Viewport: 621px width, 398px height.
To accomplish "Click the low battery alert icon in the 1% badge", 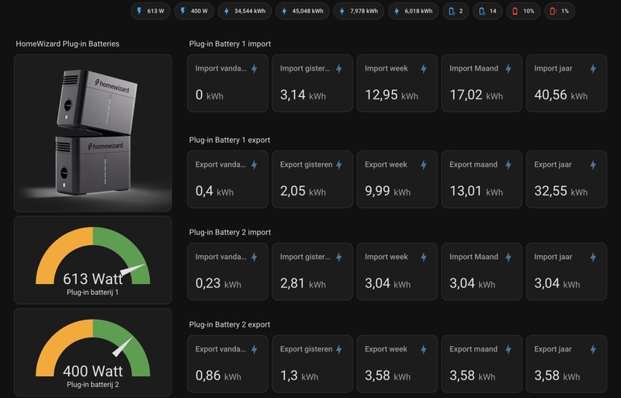I will click(x=553, y=11).
